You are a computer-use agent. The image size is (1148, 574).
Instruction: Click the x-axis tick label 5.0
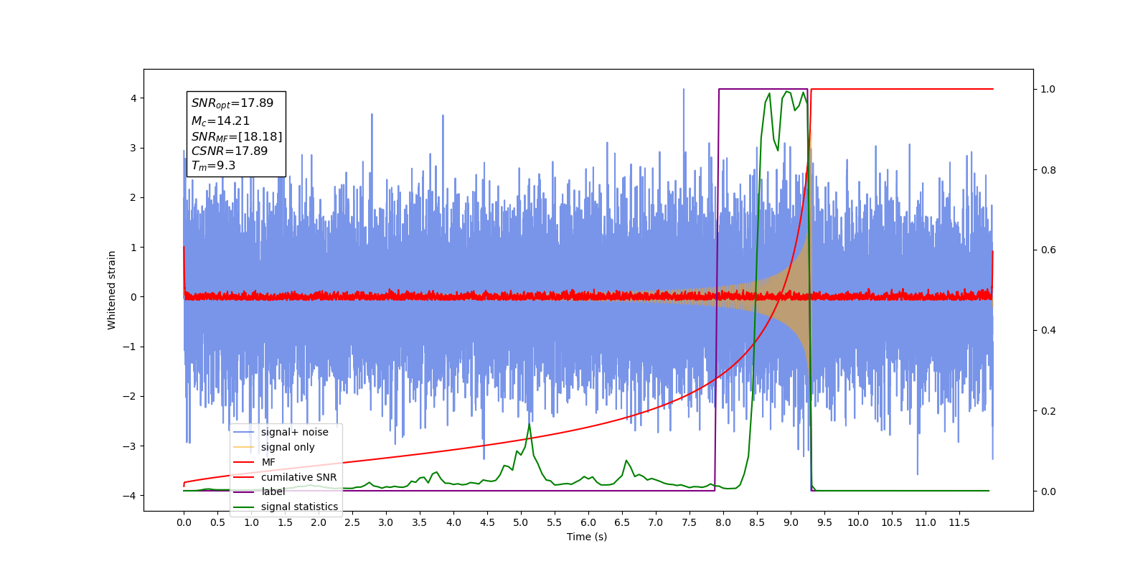(521, 522)
